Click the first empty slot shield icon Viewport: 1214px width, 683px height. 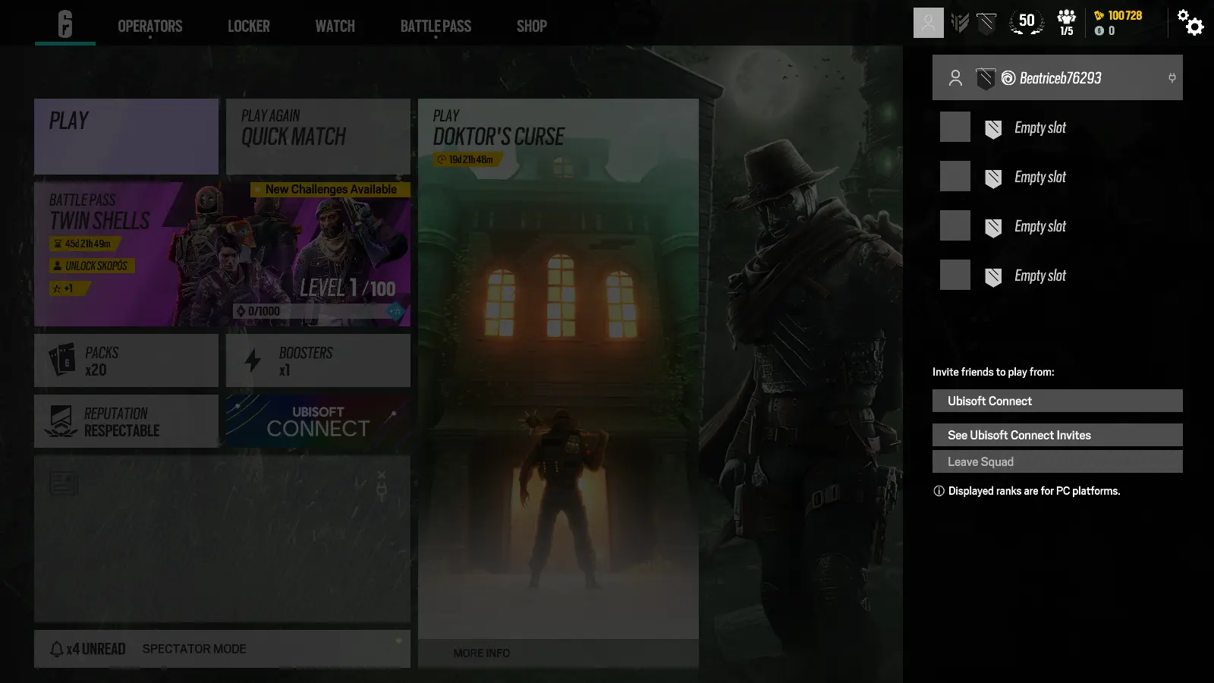tap(993, 129)
